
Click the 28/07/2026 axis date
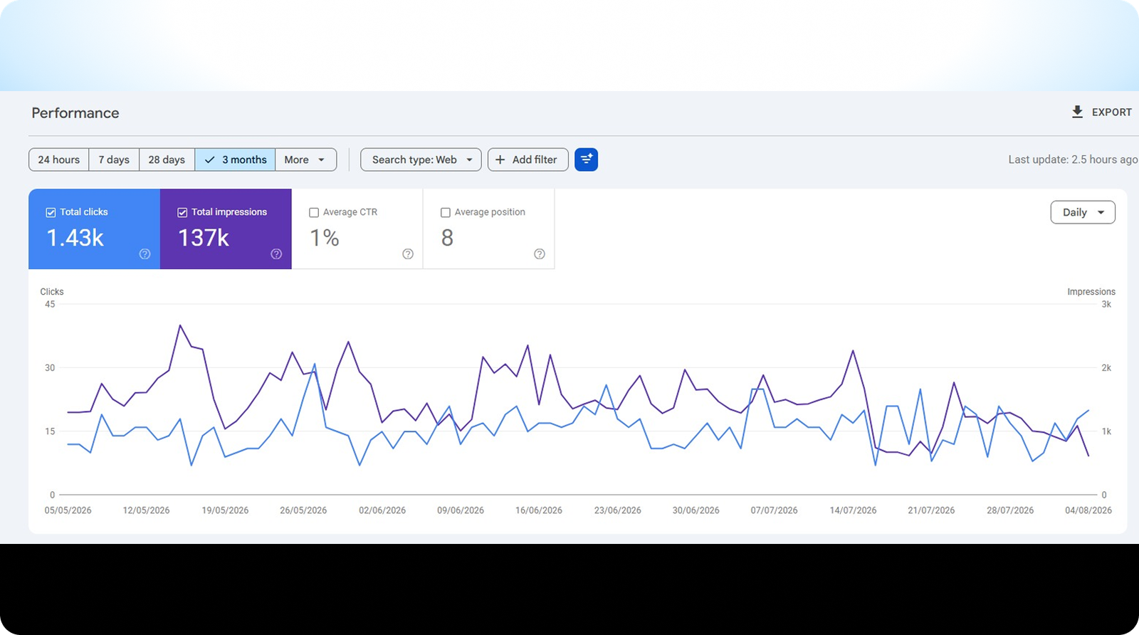click(x=1010, y=510)
